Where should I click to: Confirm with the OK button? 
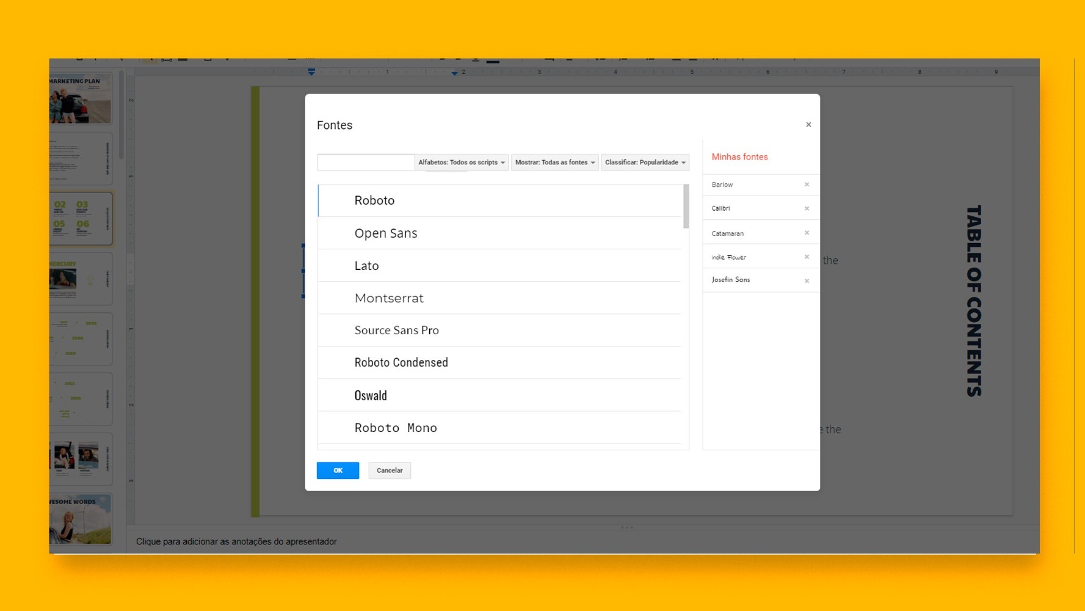coord(338,470)
